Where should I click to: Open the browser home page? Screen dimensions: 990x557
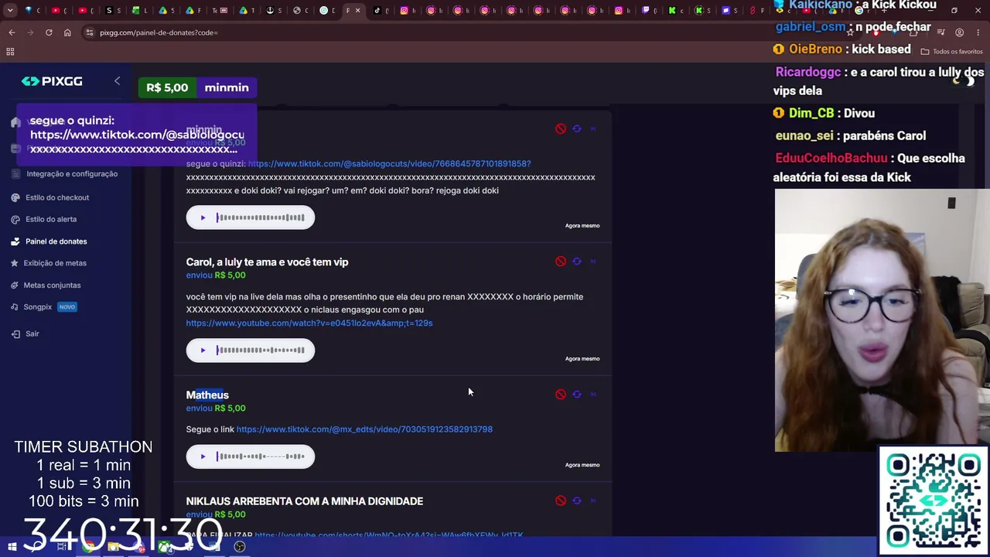pyautogui.click(x=67, y=32)
